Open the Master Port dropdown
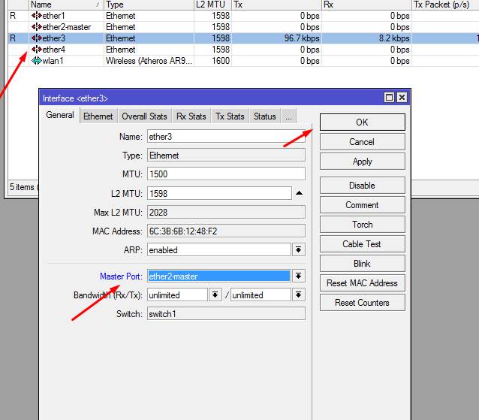The width and height of the screenshot is (479, 420). [298, 276]
